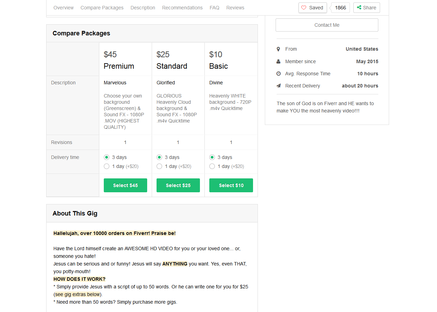Click the saved count 1866
Screen dimensions: 437x312
341,8
